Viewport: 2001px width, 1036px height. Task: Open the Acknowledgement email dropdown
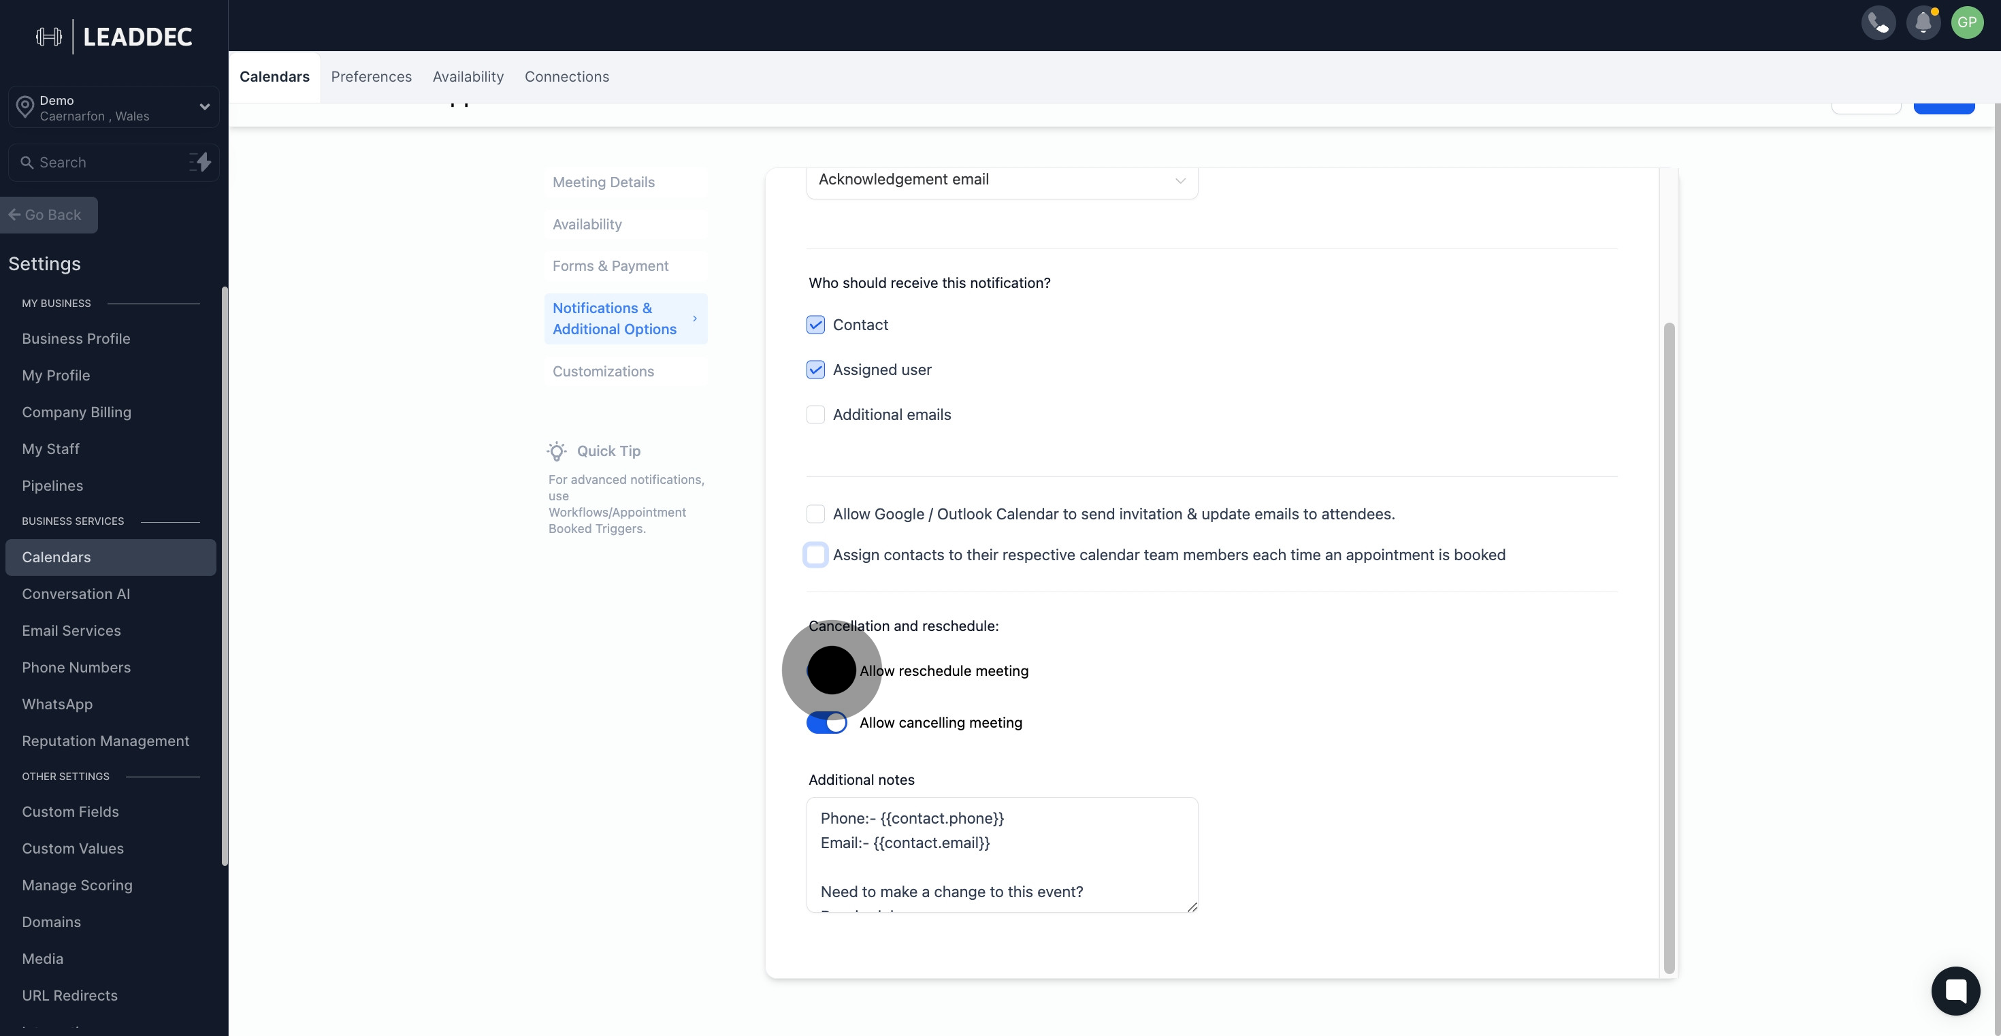[x=1002, y=180]
